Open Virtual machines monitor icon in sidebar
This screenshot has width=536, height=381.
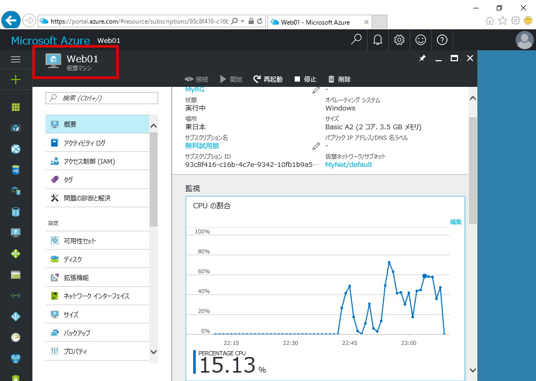(16, 233)
